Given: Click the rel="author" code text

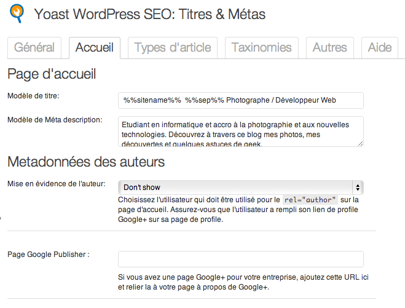Looking at the screenshot, I should 310,200.
